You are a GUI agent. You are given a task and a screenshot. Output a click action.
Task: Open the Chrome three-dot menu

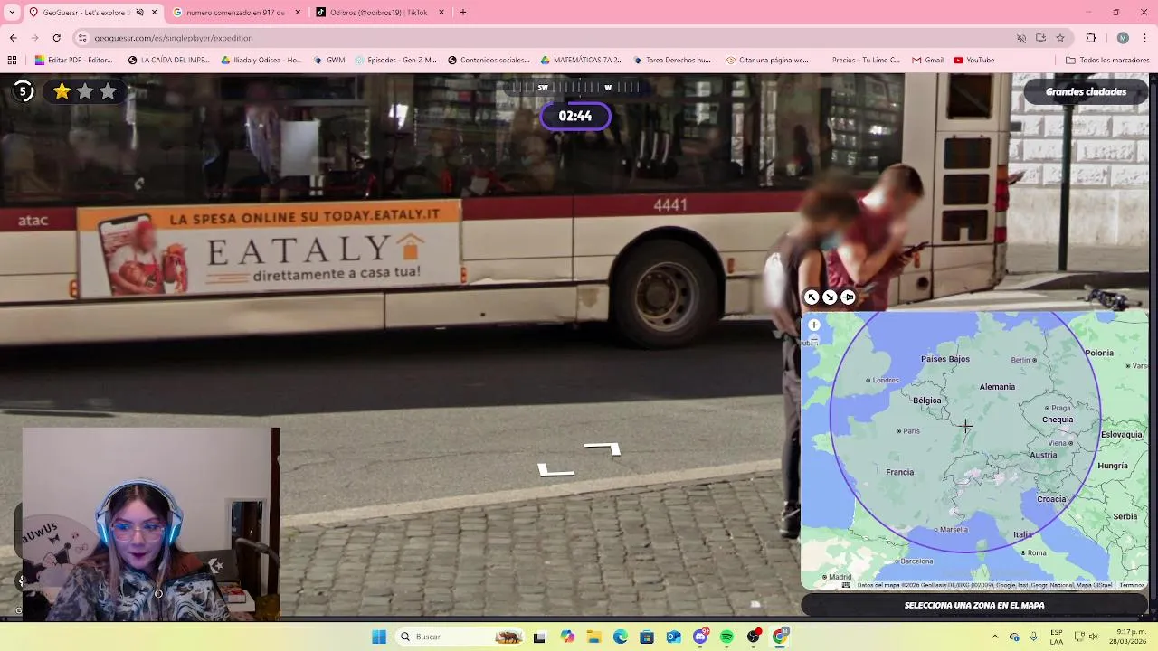(x=1145, y=38)
